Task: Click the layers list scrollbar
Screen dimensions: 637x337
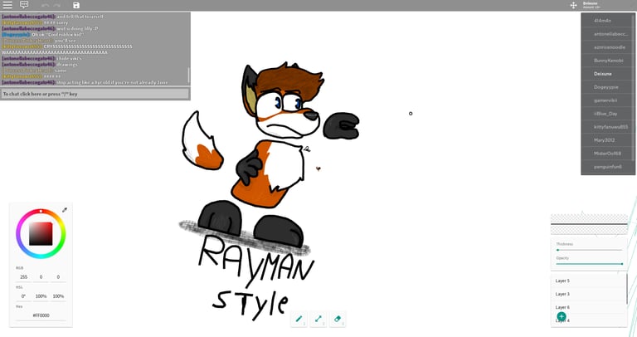Action: coord(627,289)
